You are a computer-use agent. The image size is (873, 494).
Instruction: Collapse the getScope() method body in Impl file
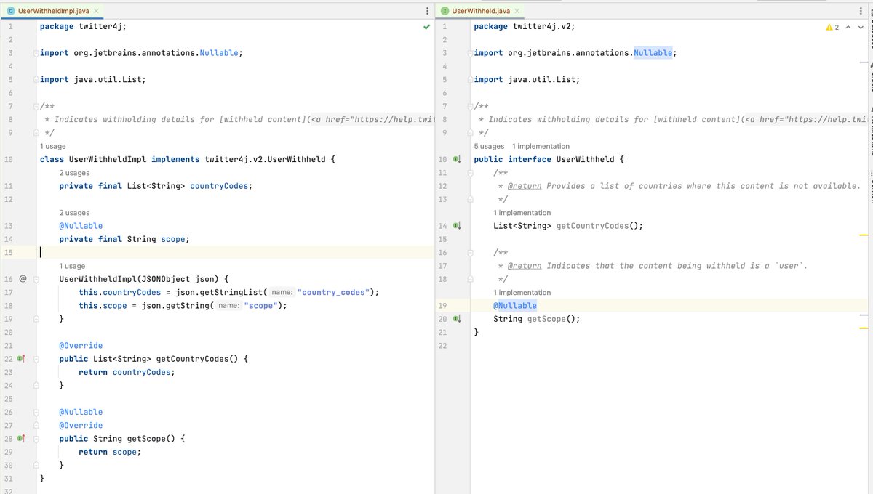[x=35, y=439]
